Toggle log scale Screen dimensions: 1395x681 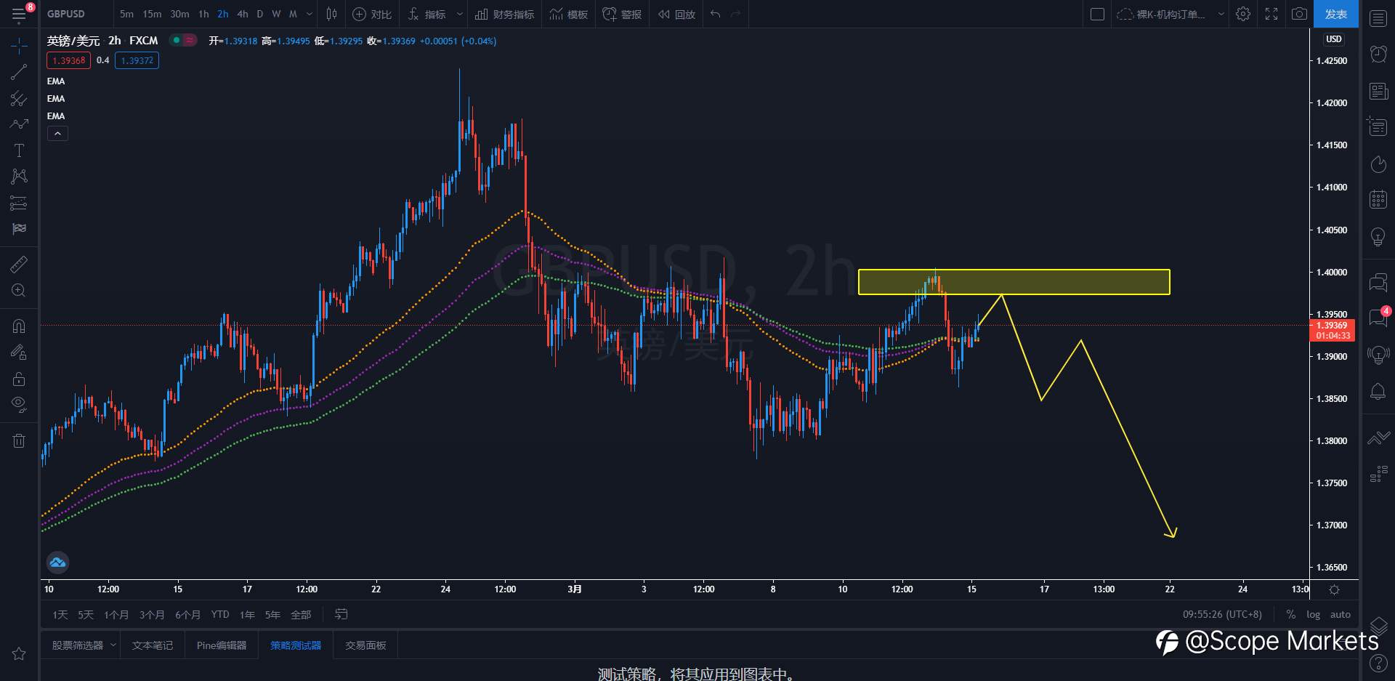[x=1313, y=615]
